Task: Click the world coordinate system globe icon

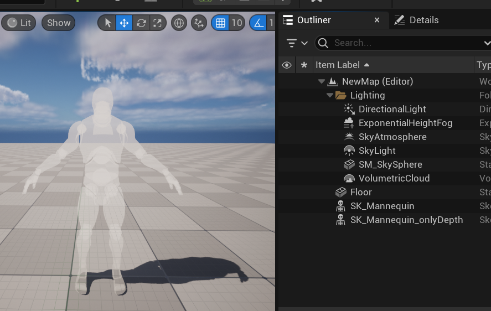Action: (178, 23)
